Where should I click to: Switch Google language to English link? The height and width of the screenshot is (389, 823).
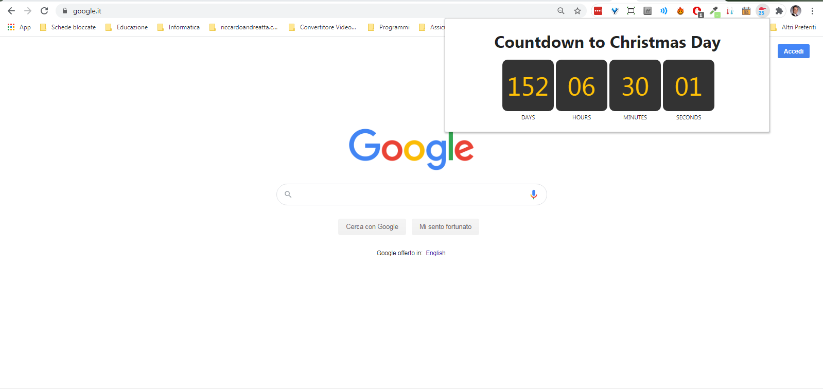(x=435, y=253)
